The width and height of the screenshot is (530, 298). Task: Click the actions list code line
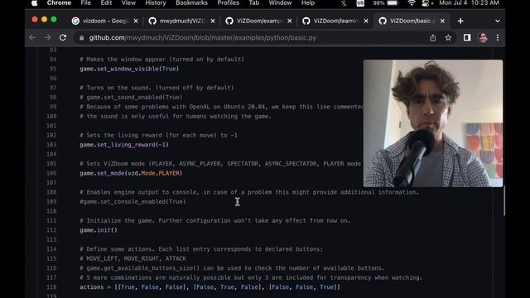point(210,287)
